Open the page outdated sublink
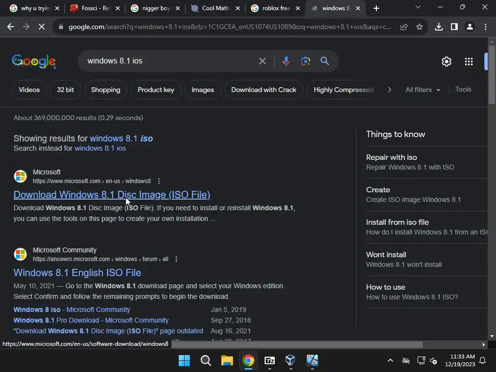 coord(108,331)
